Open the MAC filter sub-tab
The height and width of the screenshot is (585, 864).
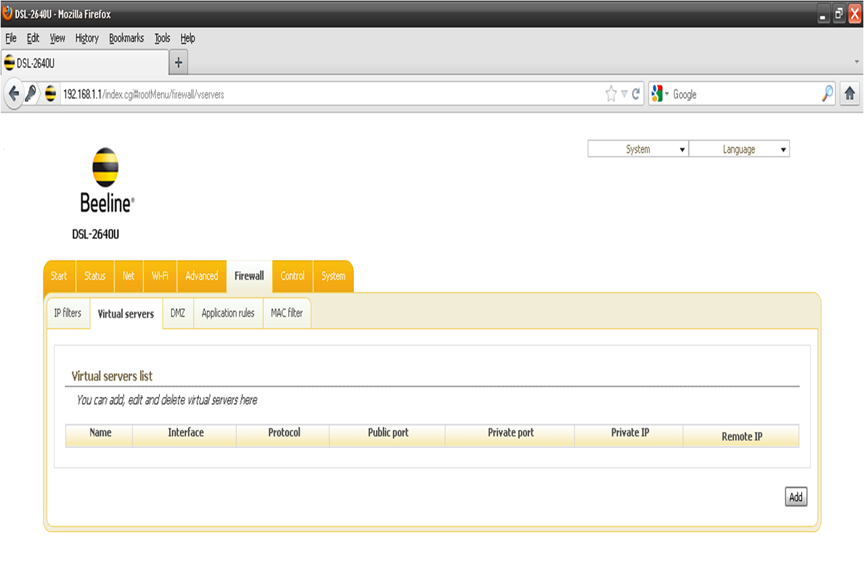coord(287,313)
